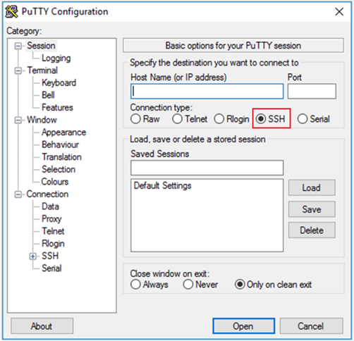Screen dimensions: 354x341
Task: Open the Proxy settings category
Action: click(51, 219)
